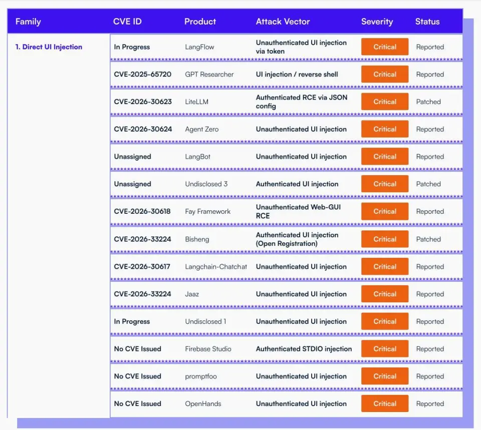
Task: Select the Critical badge in the OpenHands row
Action: [x=384, y=404]
